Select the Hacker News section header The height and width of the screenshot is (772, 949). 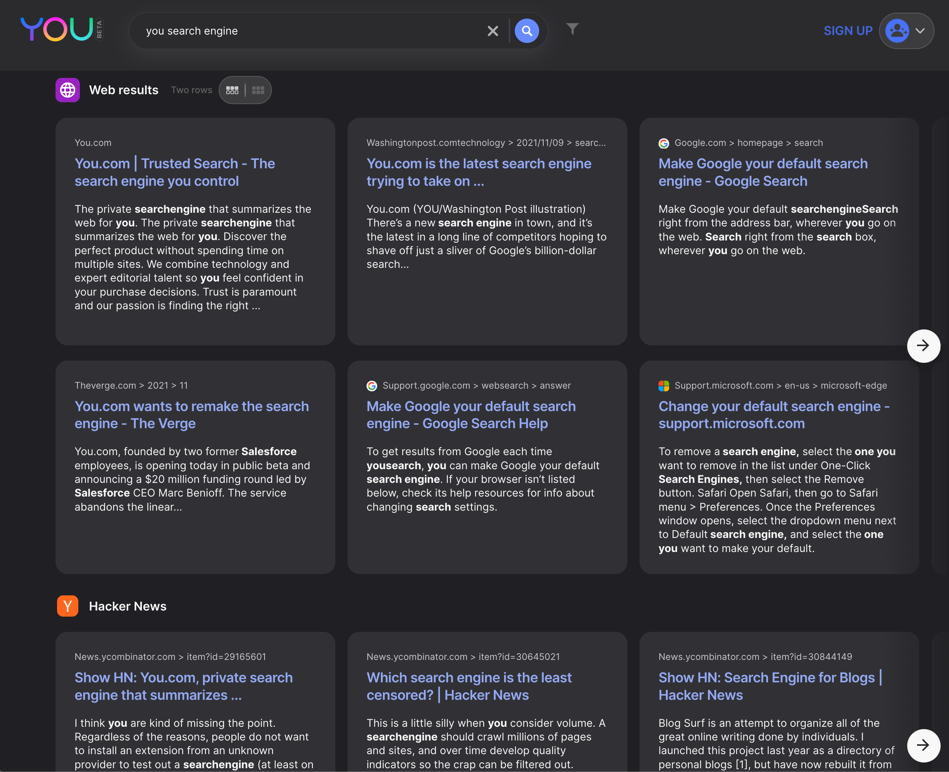pos(128,606)
